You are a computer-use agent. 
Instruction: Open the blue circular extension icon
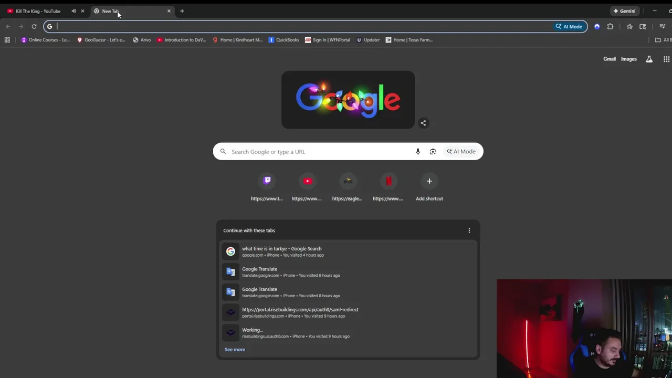tap(597, 26)
